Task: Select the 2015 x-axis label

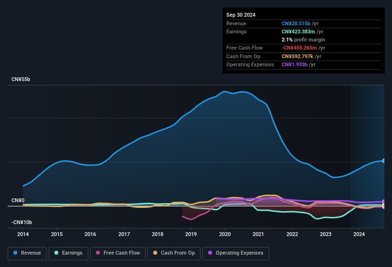Action: pyautogui.click(x=57, y=234)
